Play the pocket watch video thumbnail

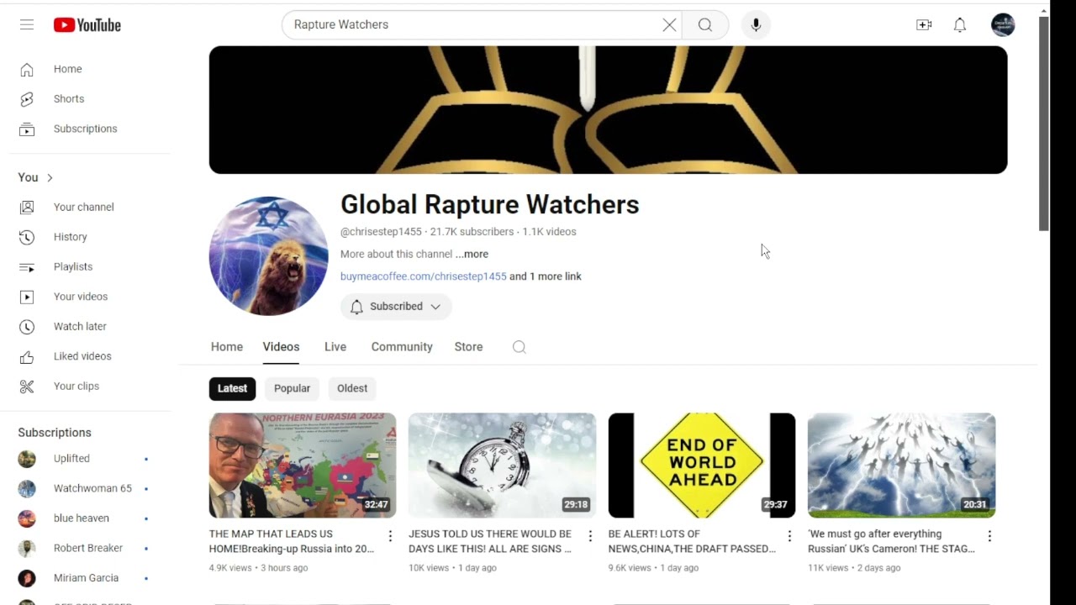click(502, 466)
